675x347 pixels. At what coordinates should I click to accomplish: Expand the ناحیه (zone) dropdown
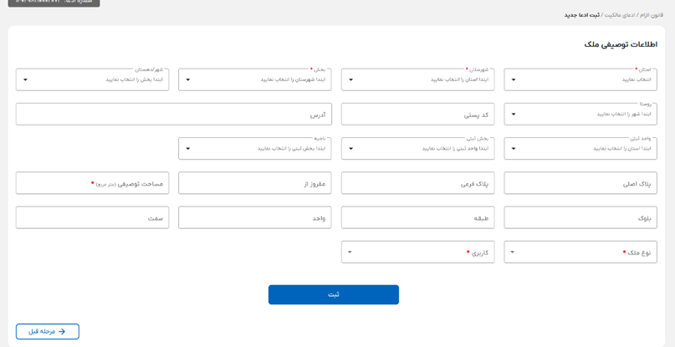[255, 149]
